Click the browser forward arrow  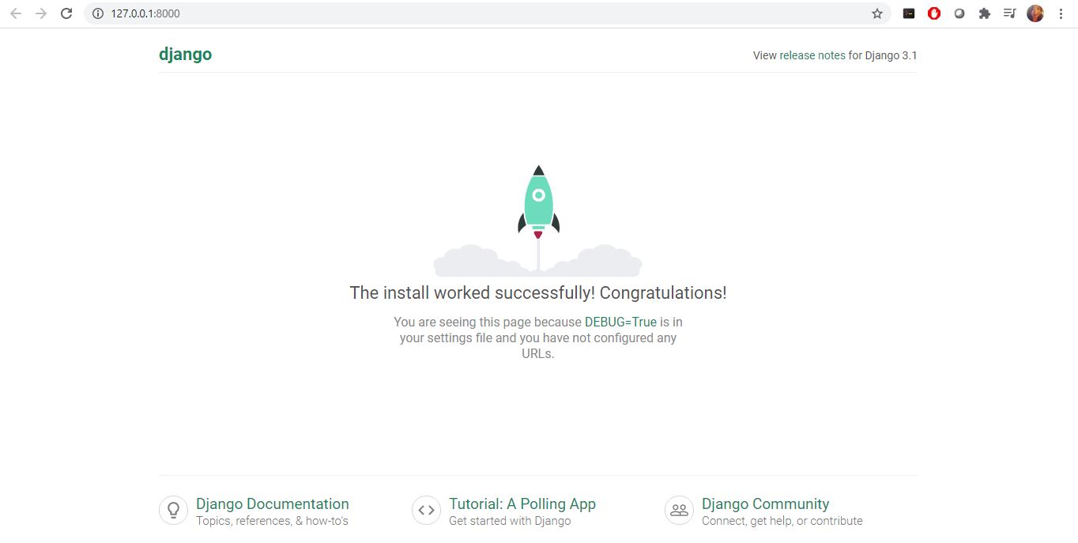[41, 13]
